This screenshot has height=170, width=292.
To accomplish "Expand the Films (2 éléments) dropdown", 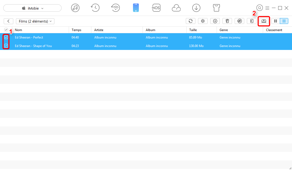I will [35, 21].
